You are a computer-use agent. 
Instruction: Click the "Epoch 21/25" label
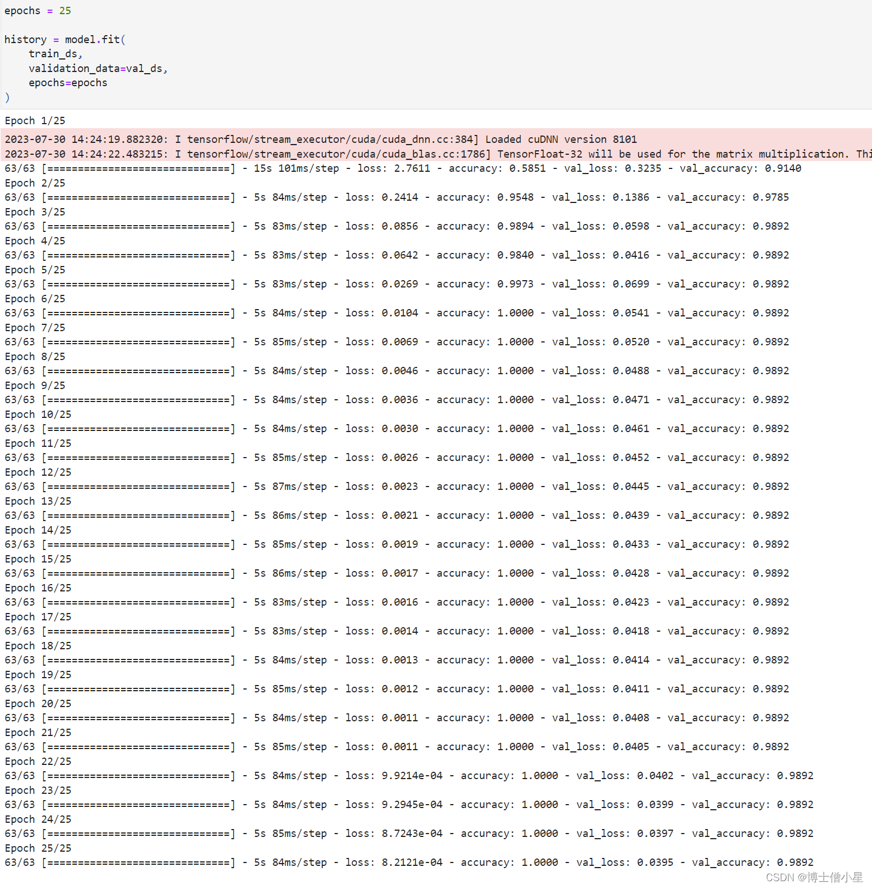pos(38,733)
